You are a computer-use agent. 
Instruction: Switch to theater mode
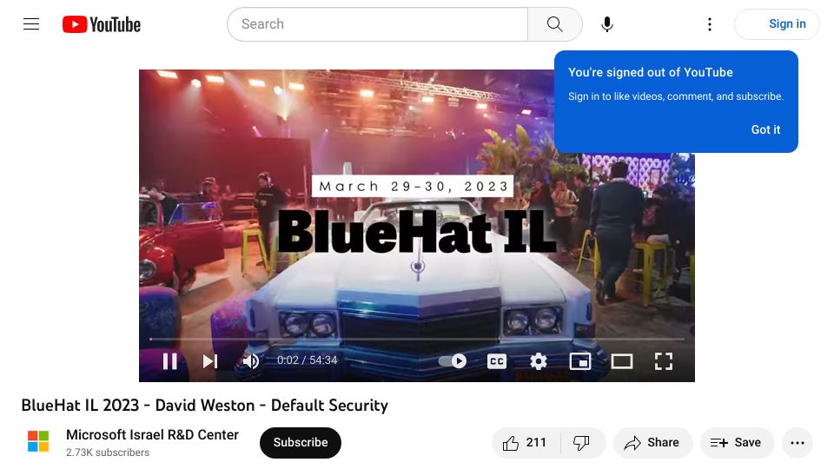pos(622,361)
